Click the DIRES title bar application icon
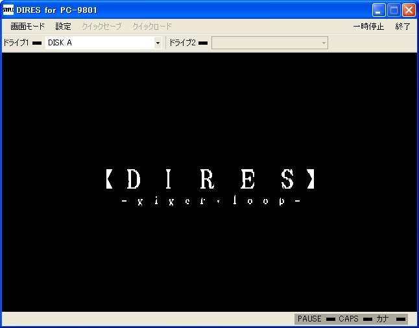Screen dimensions: 419x328 click(x=8, y=10)
